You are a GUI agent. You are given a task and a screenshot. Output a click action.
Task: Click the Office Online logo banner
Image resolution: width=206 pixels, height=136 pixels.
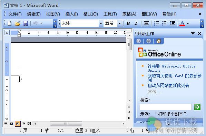pos(159,52)
